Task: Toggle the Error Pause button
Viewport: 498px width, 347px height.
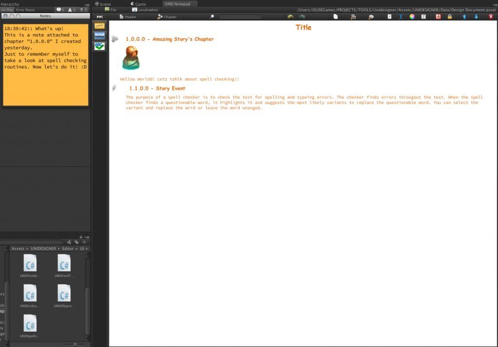Action: click(x=26, y=10)
